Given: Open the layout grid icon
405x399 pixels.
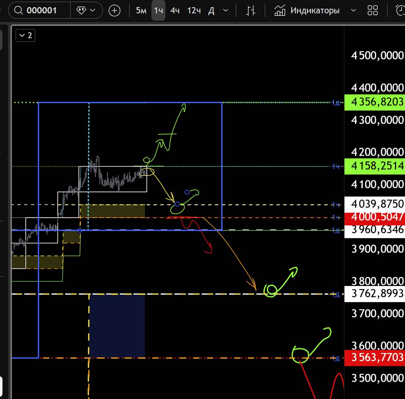Looking at the screenshot, I should click(372, 11).
